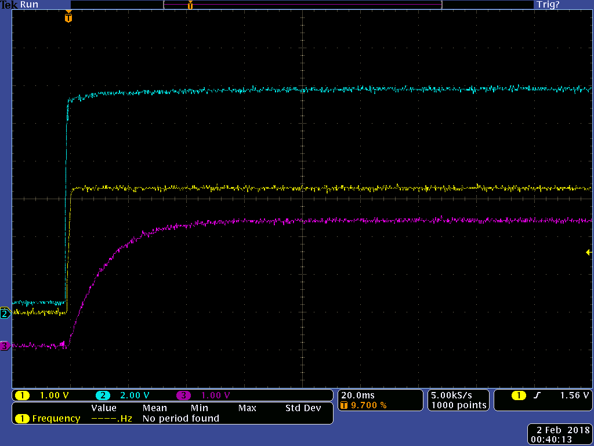The image size is (594, 446).
Task: Click the 2 Feb 2018 date readout
Action: pos(562,430)
